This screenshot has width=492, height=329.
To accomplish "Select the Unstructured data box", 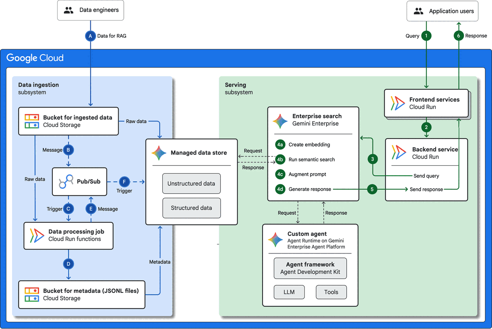I will [191, 183].
